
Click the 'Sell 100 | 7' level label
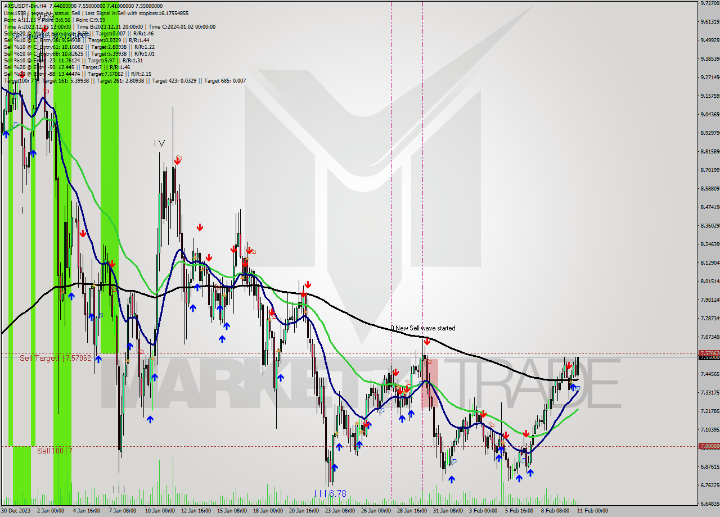pyautogui.click(x=55, y=451)
